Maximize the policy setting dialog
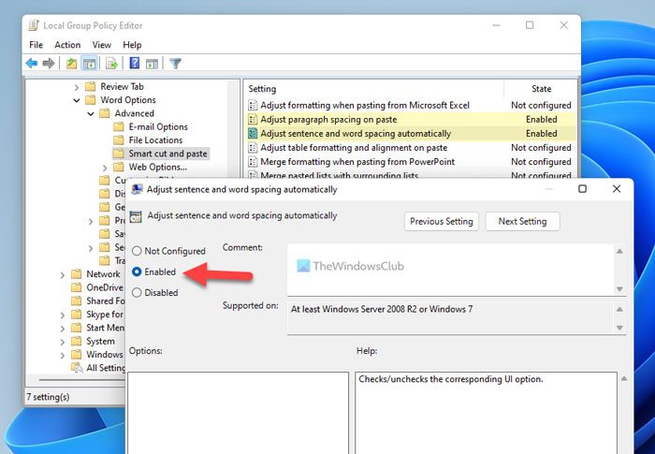The image size is (655, 454). (582, 189)
